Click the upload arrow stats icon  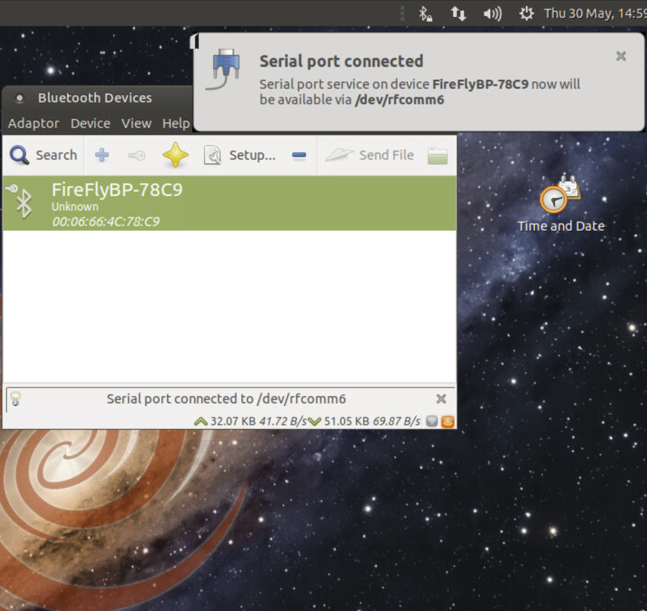(x=201, y=421)
